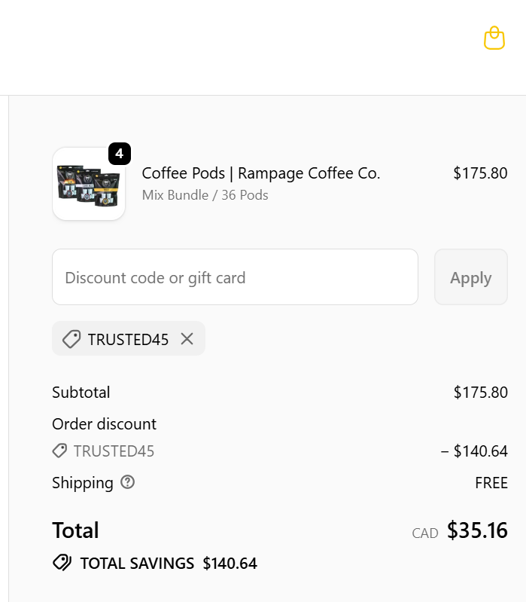Click the tag icon under Order discount
The width and height of the screenshot is (526, 602).
coord(59,451)
